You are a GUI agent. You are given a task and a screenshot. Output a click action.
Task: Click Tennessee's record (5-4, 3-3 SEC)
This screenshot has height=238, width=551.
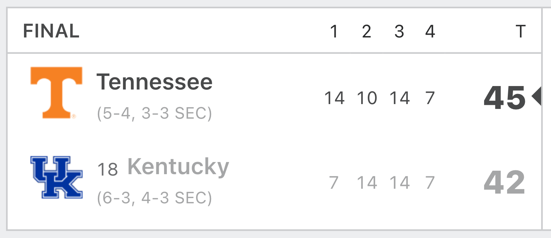(154, 113)
